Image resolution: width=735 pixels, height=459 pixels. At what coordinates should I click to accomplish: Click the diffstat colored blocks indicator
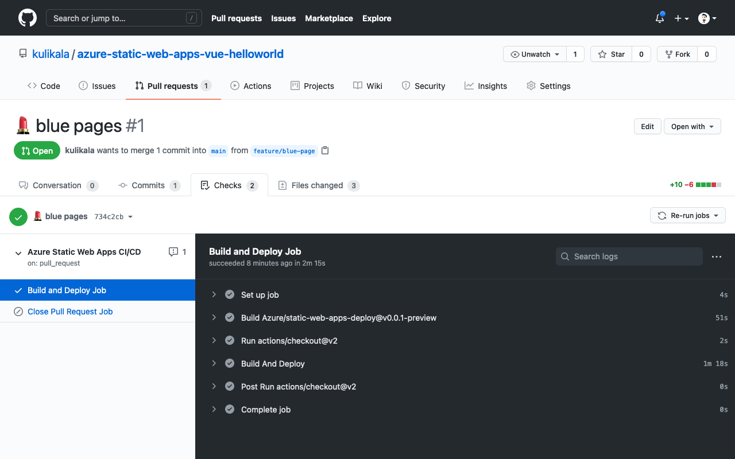(709, 185)
